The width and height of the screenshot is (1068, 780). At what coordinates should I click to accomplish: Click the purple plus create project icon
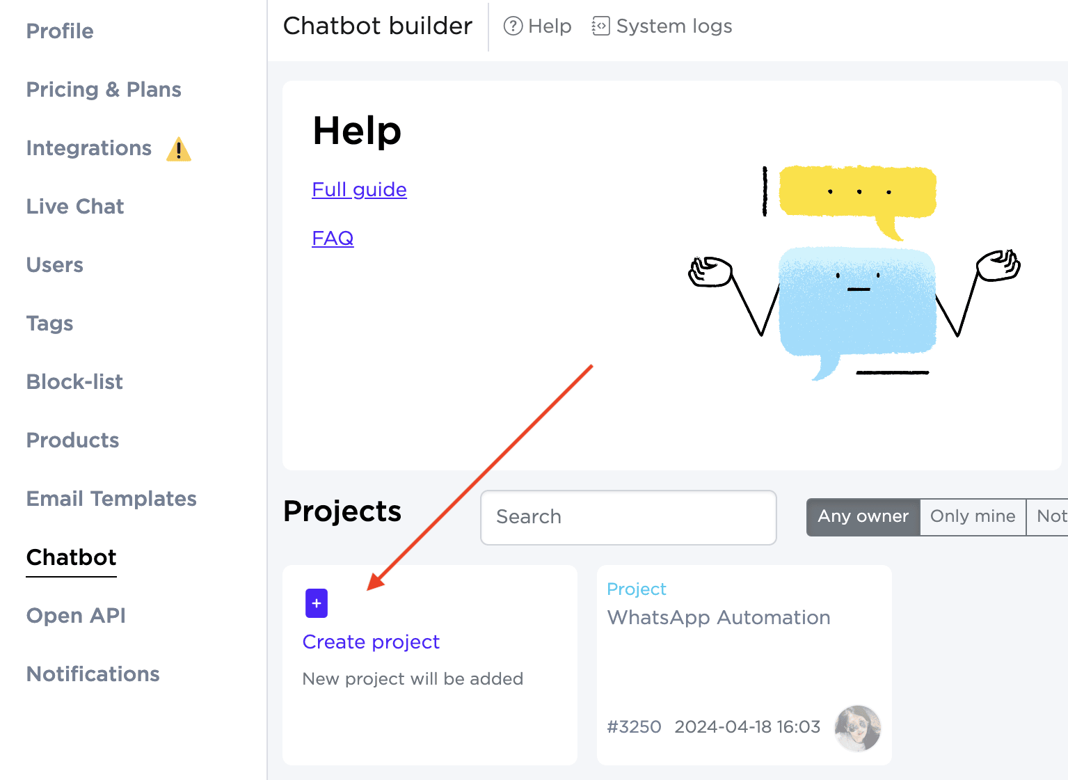click(316, 603)
